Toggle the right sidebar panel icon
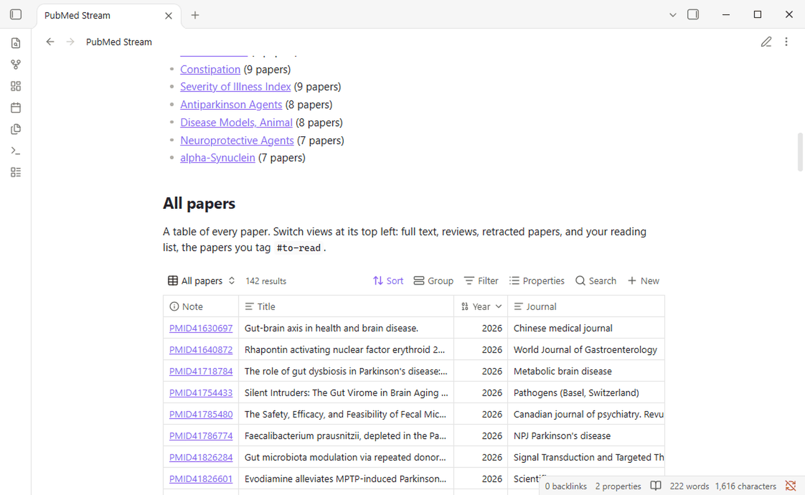The width and height of the screenshot is (805, 495). (x=693, y=14)
